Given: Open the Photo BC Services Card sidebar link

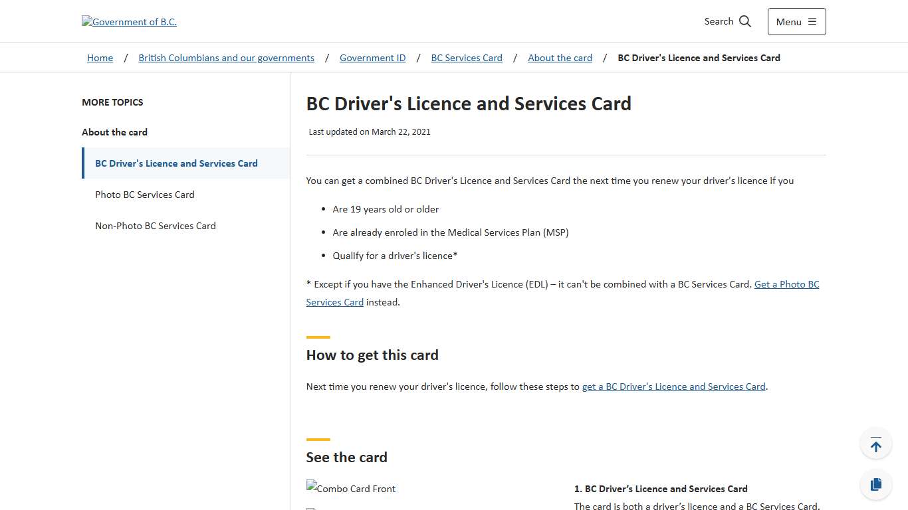Looking at the screenshot, I should [144, 194].
